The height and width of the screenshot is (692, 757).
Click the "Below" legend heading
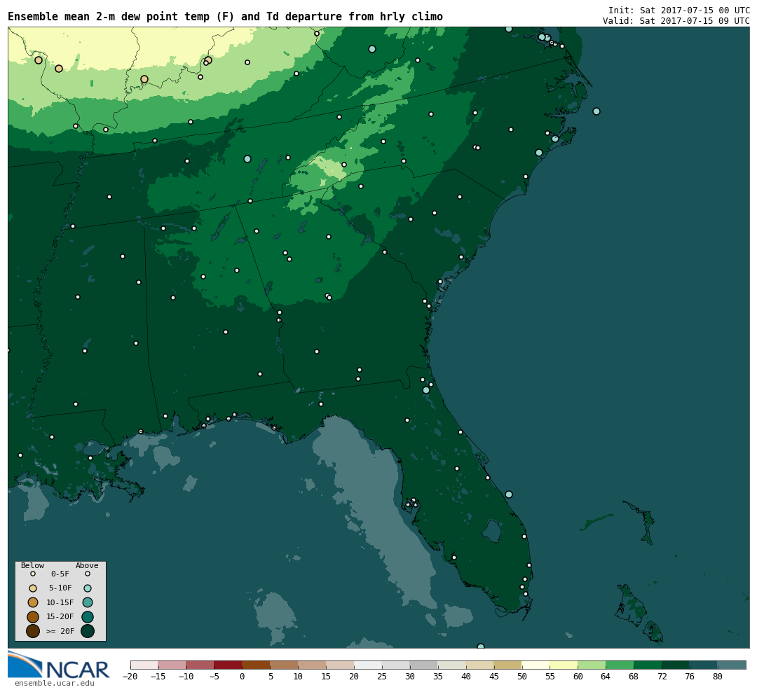[x=32, y=565]
